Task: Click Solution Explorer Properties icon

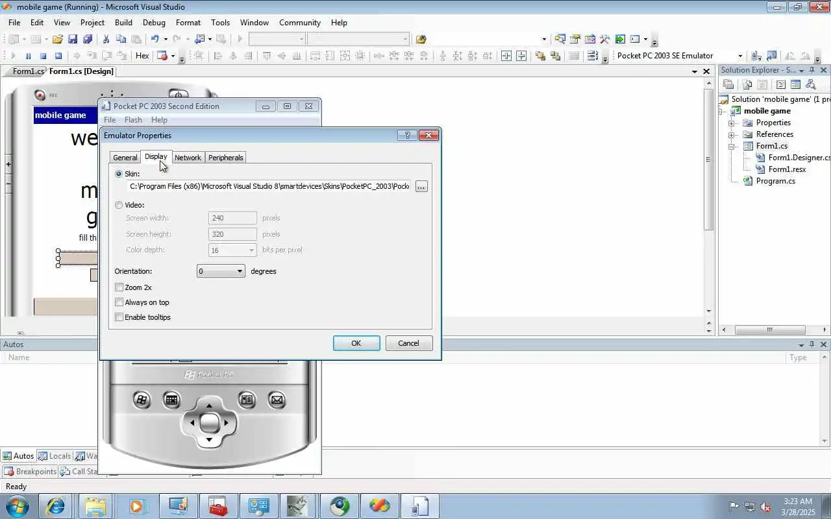Action: pos(728,84)
